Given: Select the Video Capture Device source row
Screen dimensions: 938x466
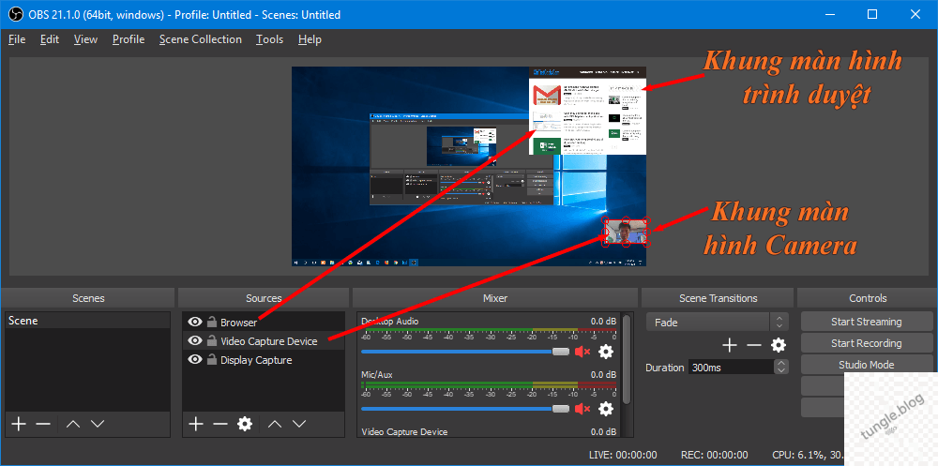Looking at the screenshot, I should 264,340.
